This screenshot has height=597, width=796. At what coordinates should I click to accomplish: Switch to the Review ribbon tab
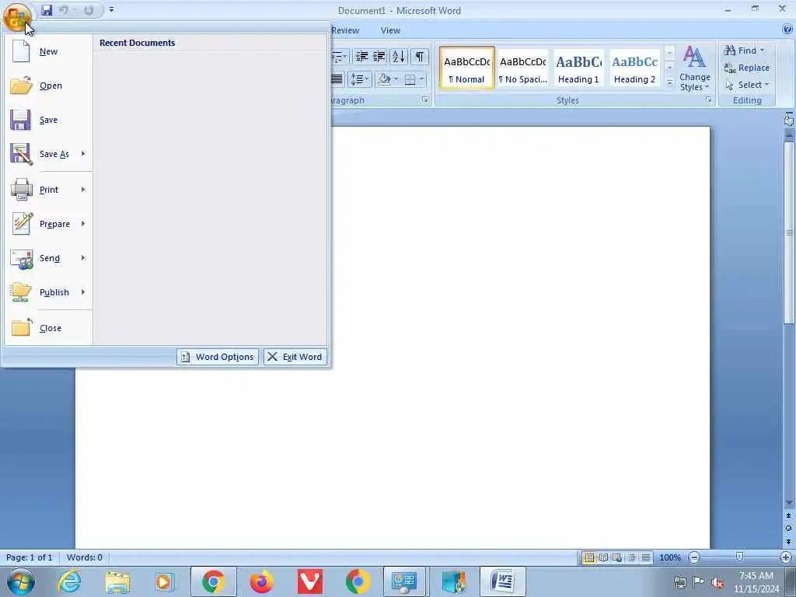[345, 30]
